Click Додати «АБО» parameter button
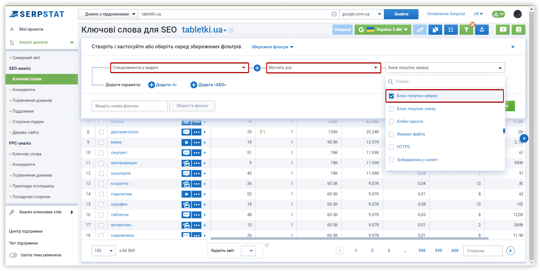Viewport: 540px width, 271px height. pos(208,85)
